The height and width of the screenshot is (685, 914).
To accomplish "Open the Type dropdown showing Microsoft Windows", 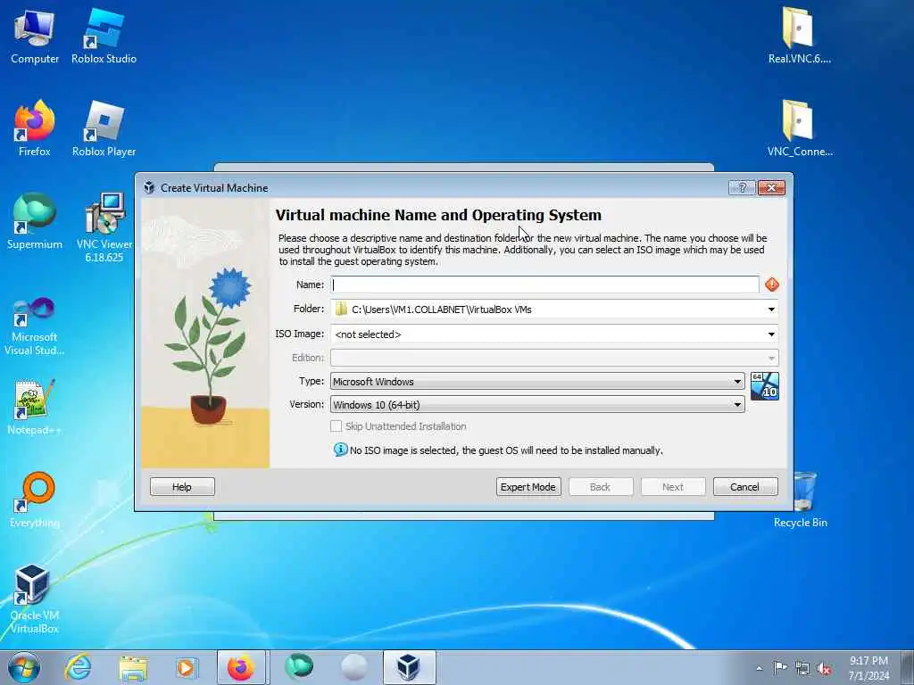I will coord(537,382).
